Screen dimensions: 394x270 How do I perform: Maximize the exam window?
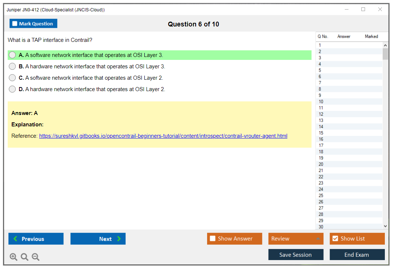click(363, 10)
